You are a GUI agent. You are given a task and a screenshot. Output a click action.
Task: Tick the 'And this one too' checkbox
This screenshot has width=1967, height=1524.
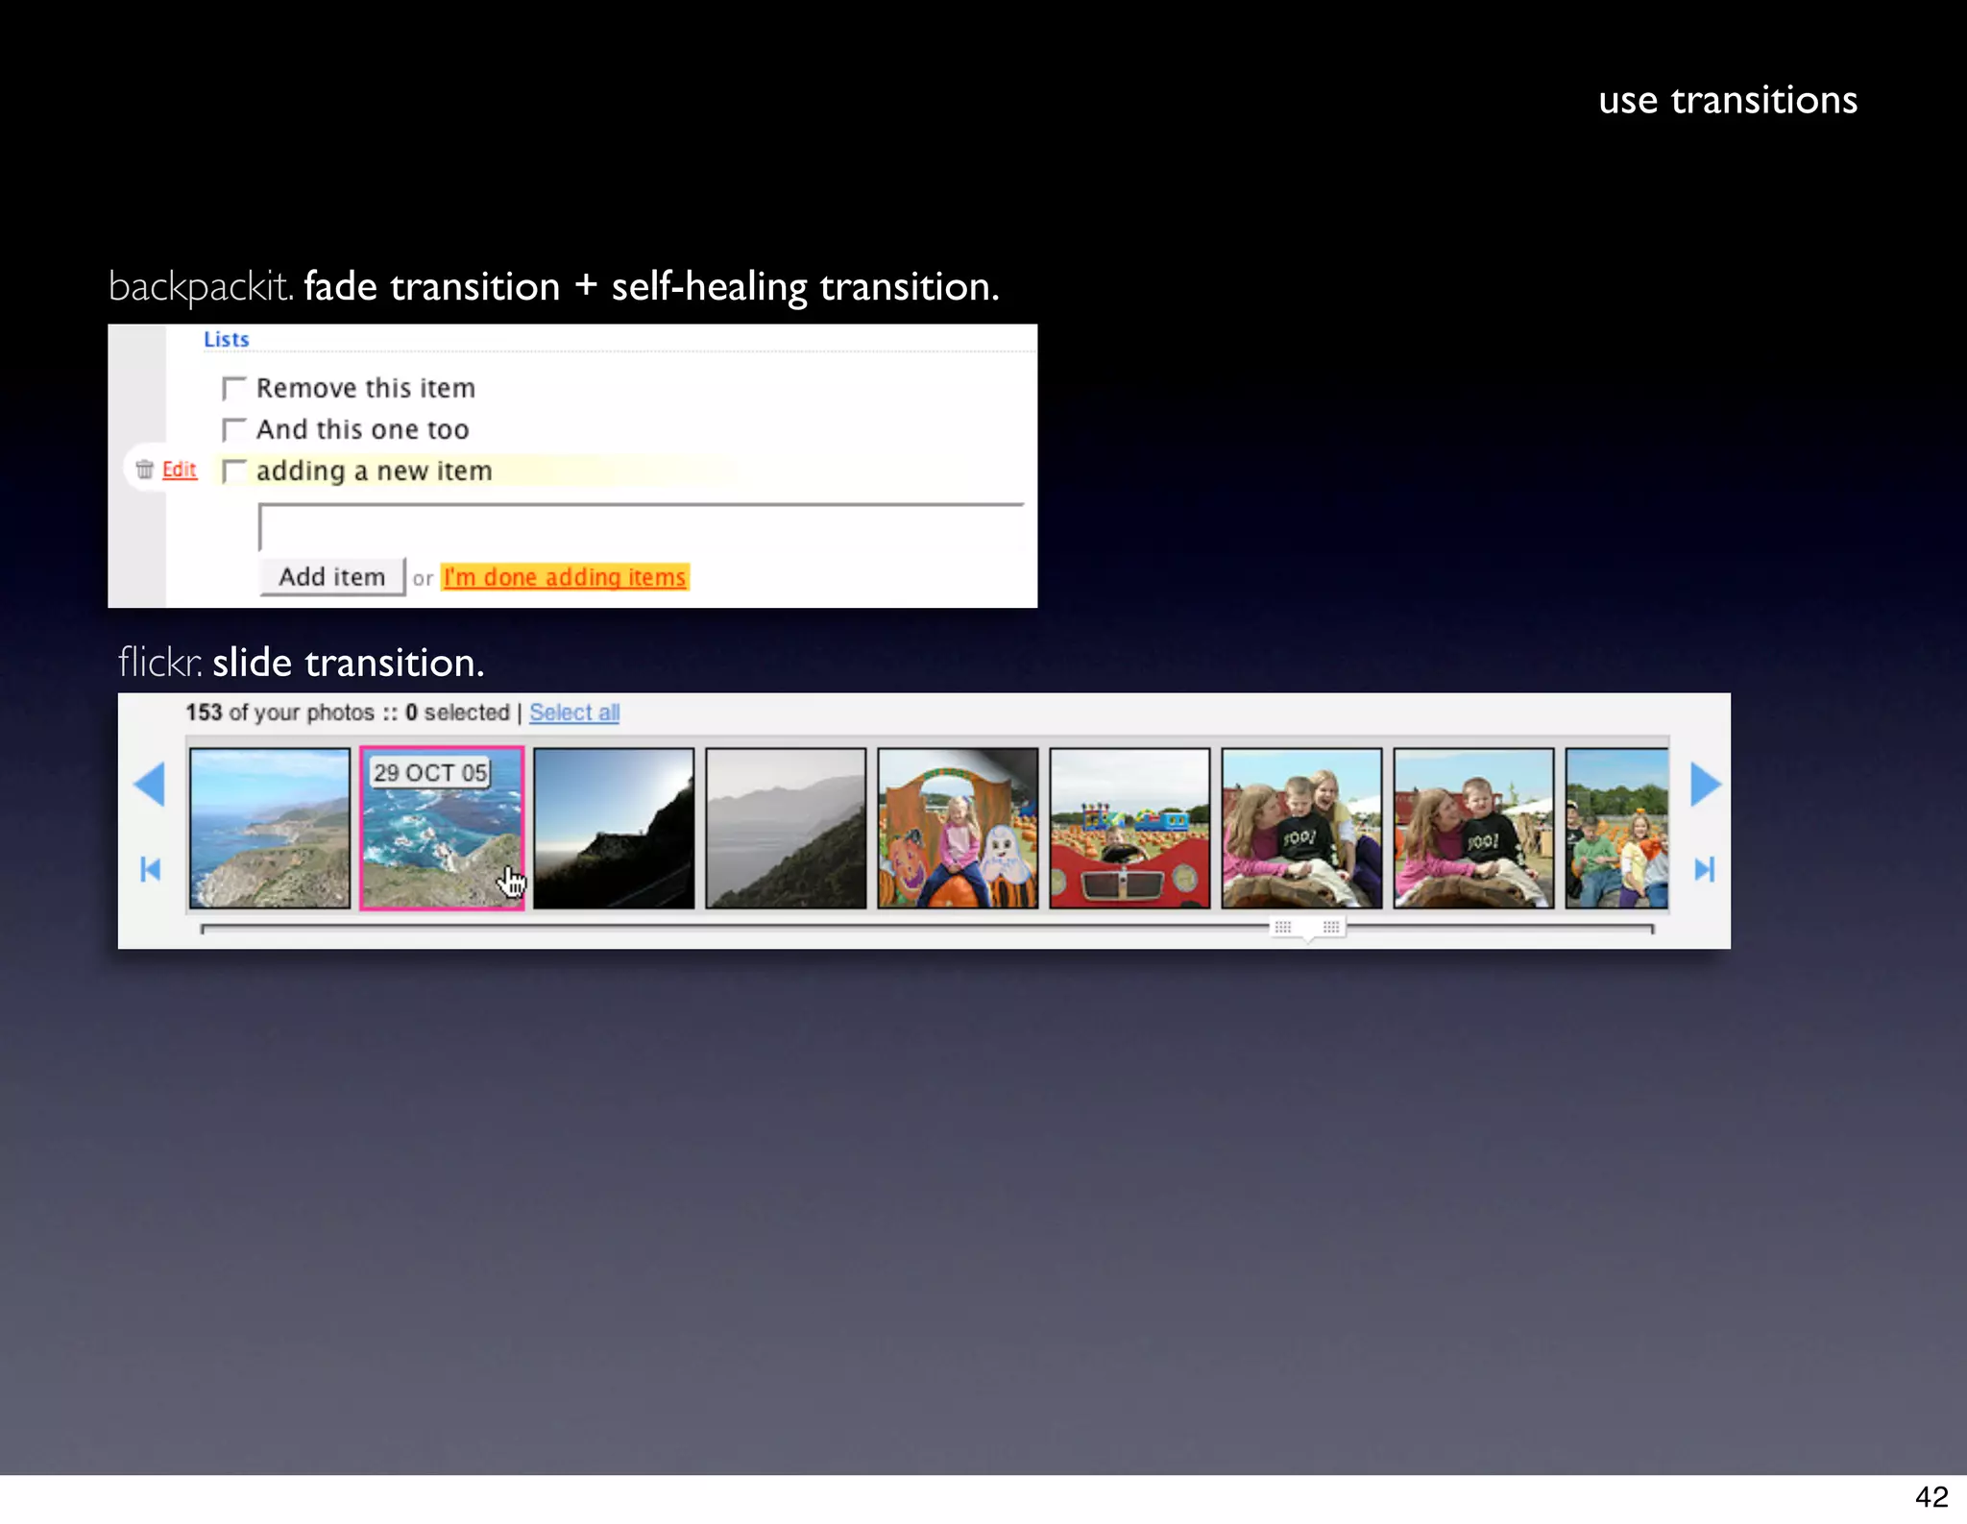[233, 429]
